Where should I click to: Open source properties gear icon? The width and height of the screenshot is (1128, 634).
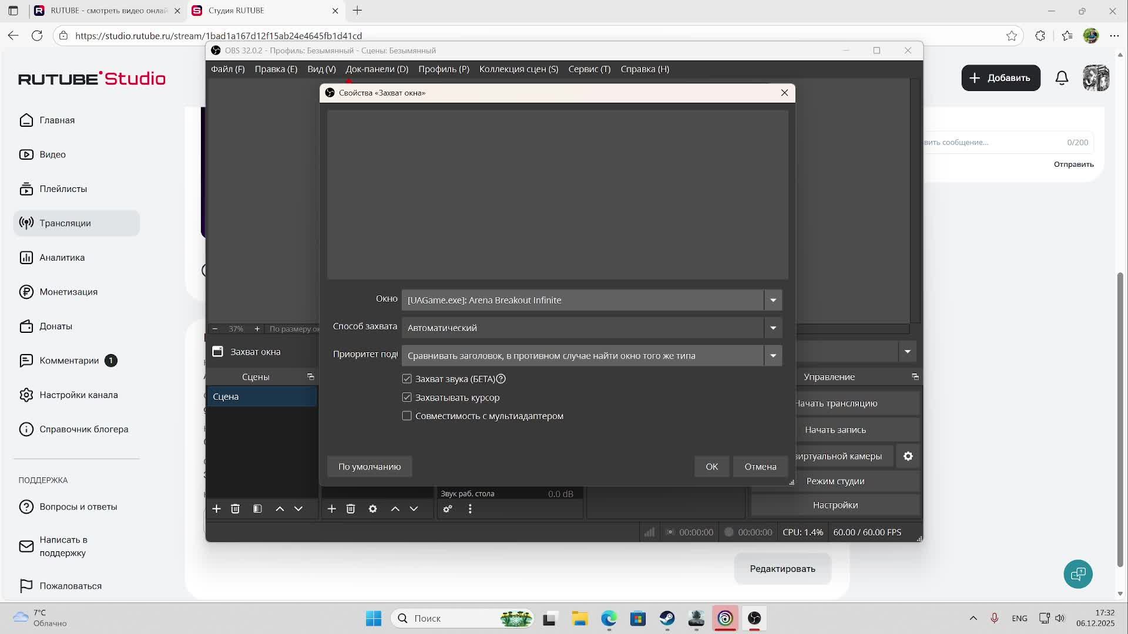pyautogui.click(x=372, y=509)
